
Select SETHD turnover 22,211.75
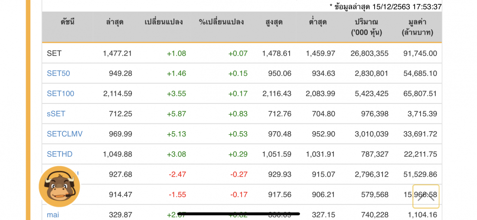tap(420, 154)
